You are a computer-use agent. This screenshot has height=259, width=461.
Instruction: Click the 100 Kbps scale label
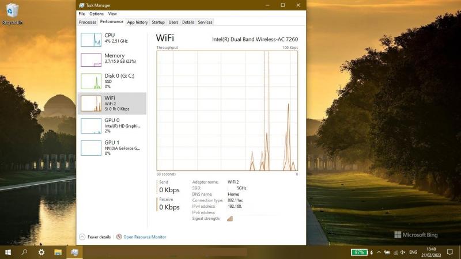[290, 48]
